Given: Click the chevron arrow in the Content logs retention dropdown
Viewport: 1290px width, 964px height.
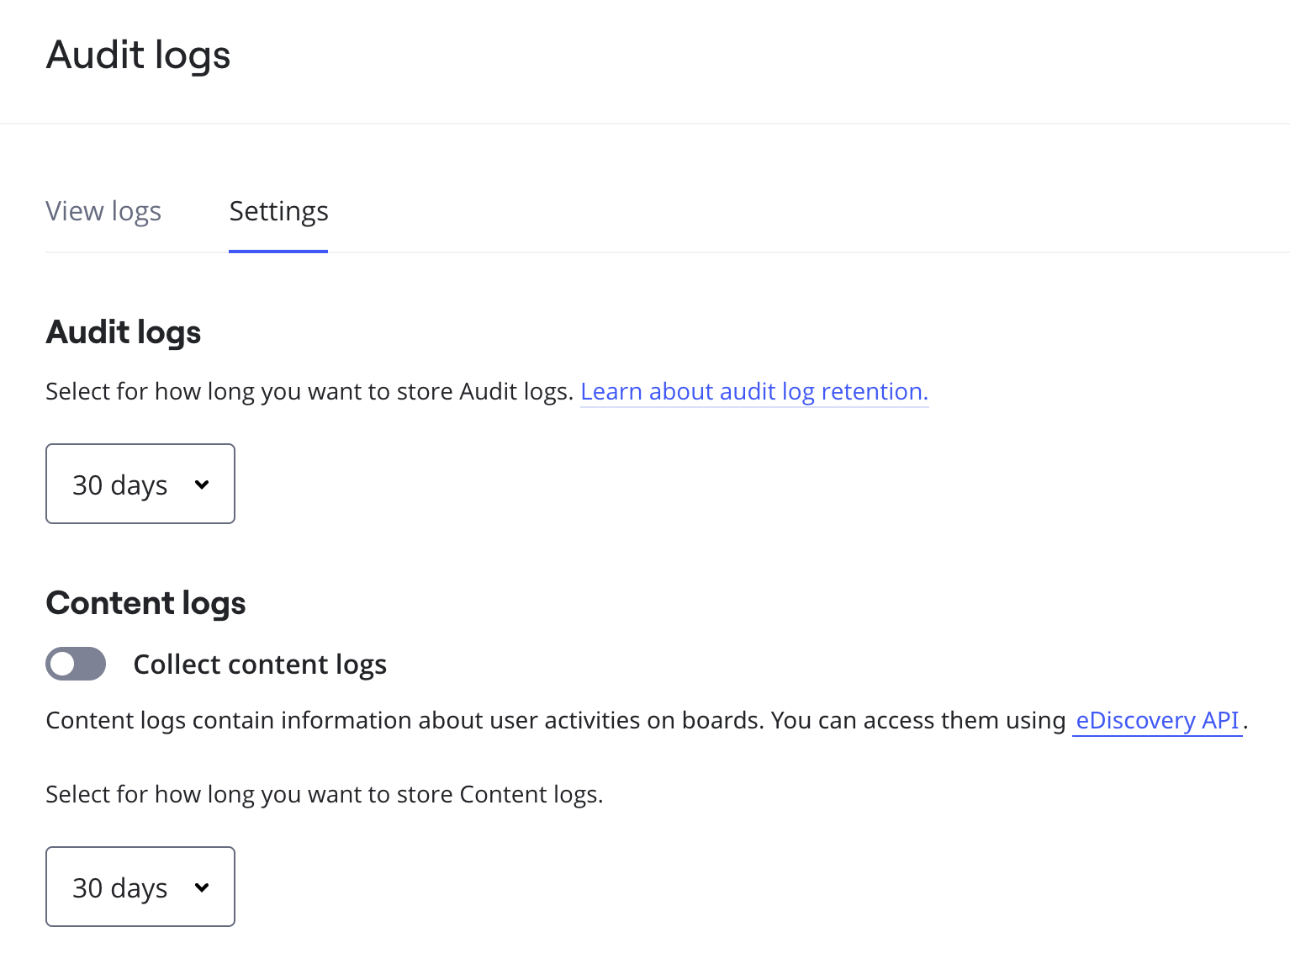Looking at the screenshot, I should coord(202,887).
